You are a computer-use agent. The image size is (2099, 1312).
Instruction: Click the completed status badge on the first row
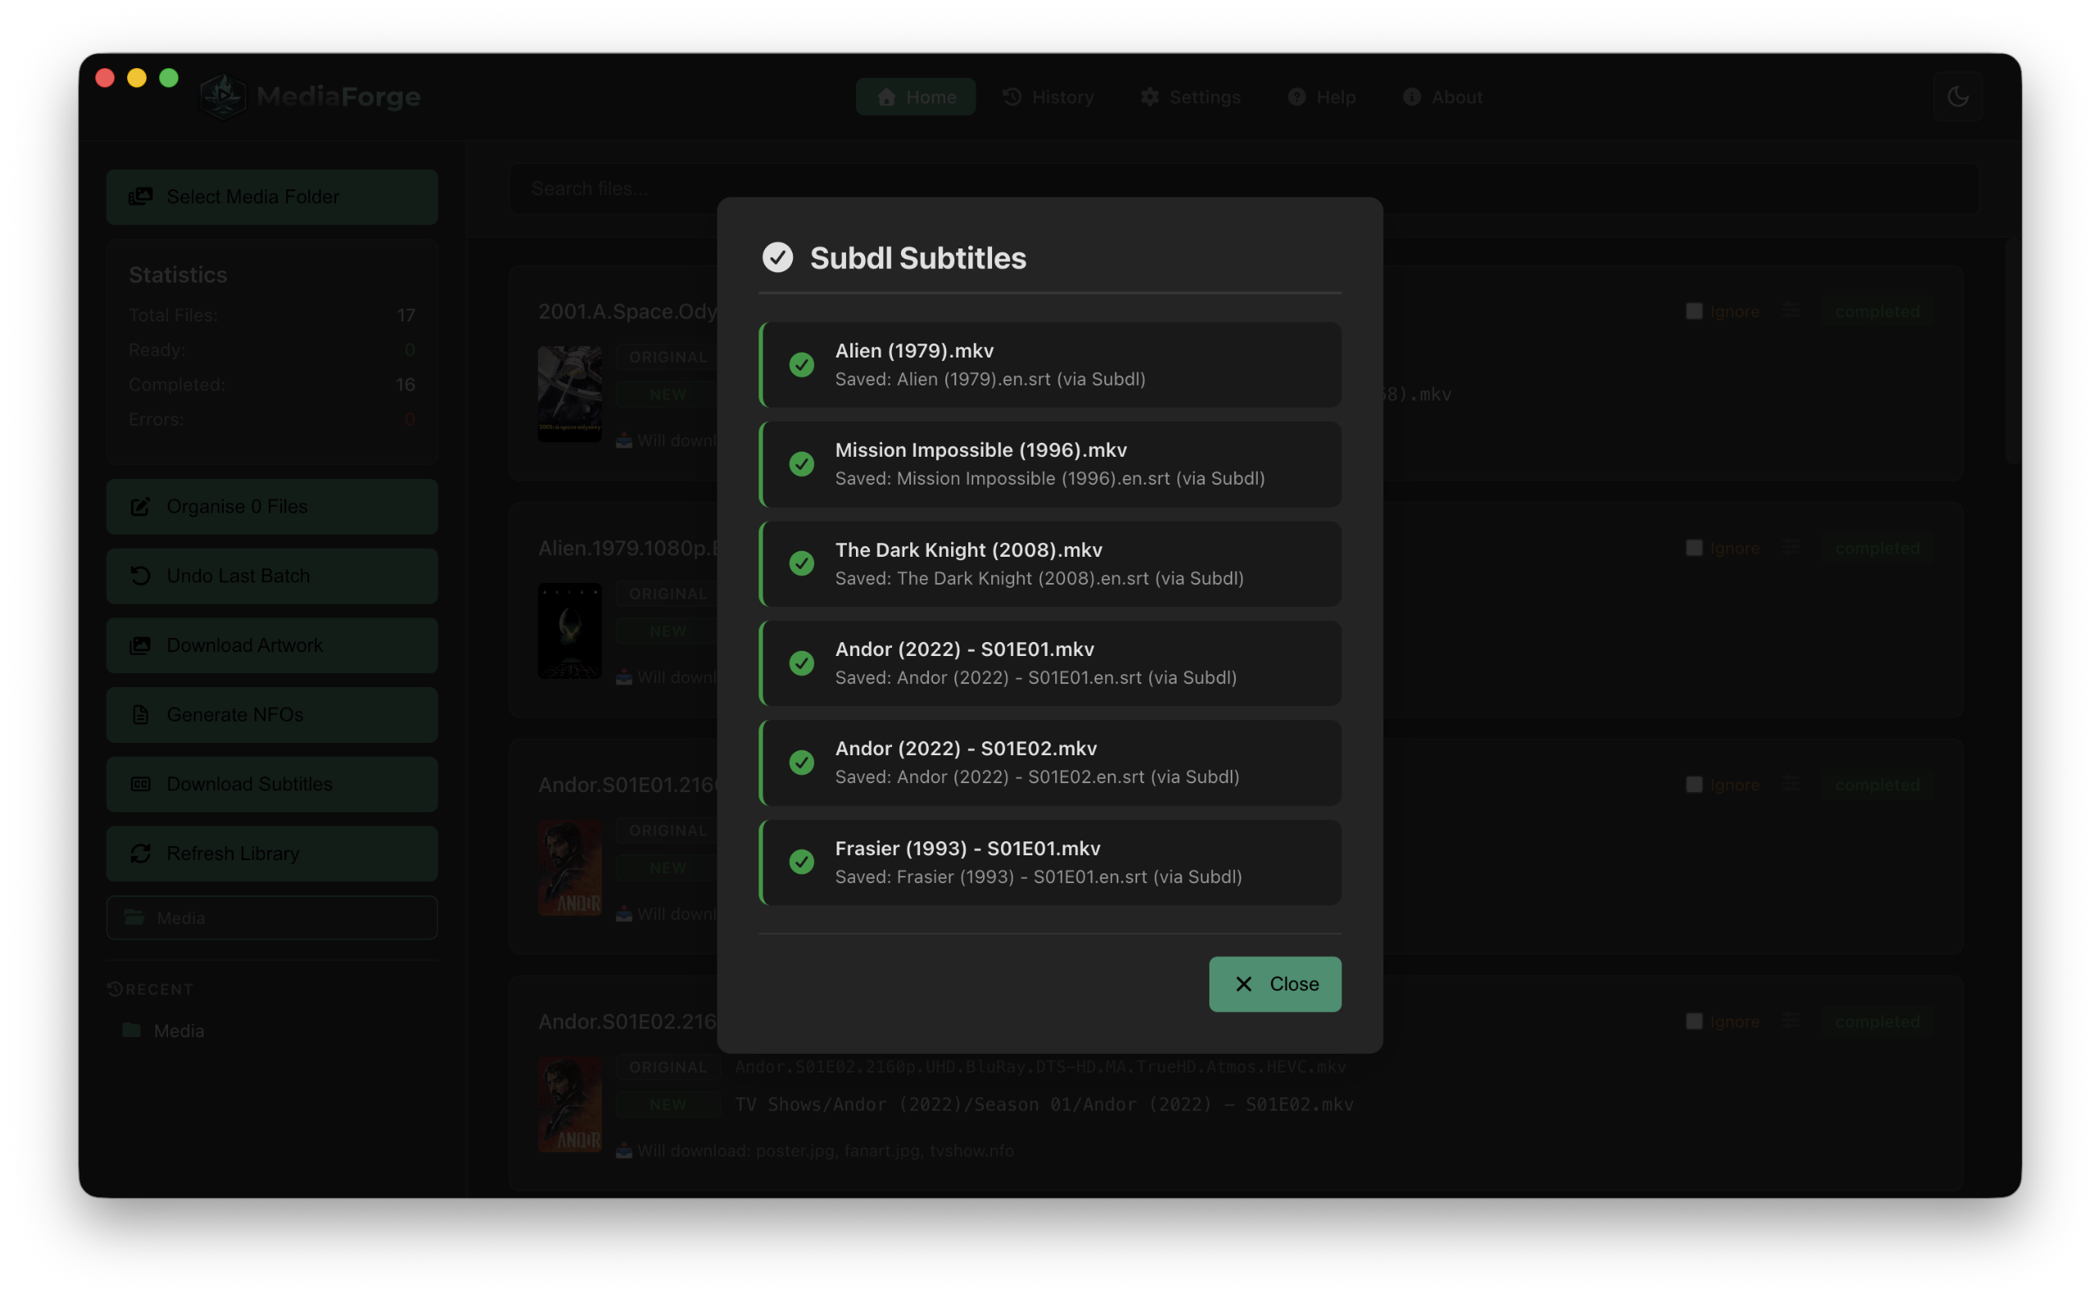coord(1878,310)
